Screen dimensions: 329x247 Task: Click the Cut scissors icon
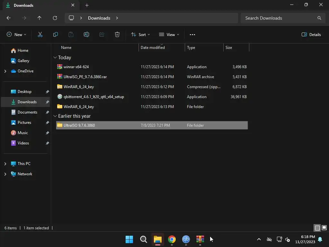pos(40,35)
